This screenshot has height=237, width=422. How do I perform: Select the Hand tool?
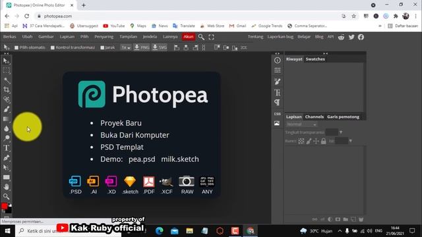tap(6, 187)
